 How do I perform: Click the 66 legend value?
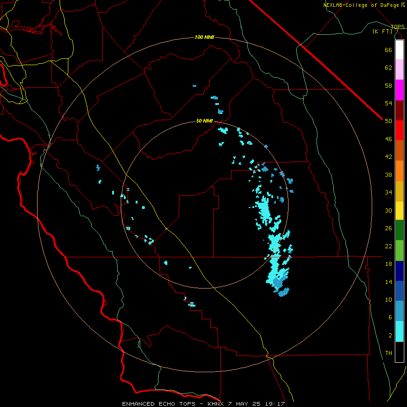(x=388, y=50)
